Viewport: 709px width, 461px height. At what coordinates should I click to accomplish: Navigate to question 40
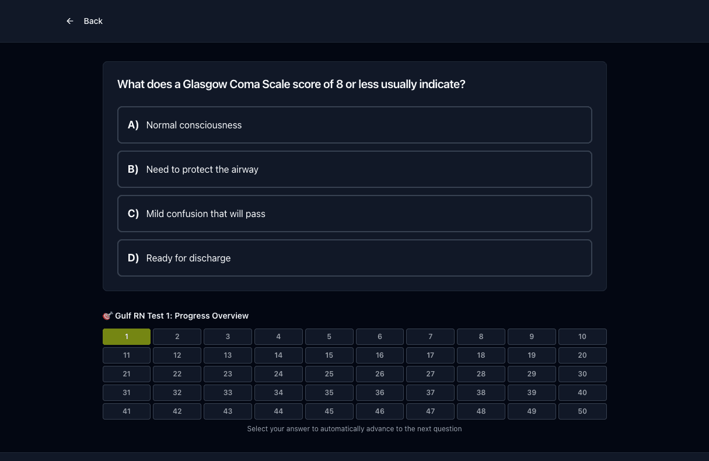point(582,393)
